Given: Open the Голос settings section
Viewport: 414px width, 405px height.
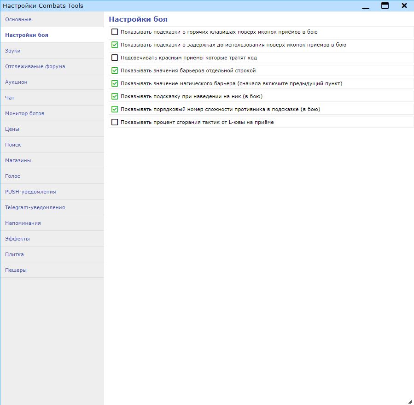Looking at the screenshot, I should (52, 176).
